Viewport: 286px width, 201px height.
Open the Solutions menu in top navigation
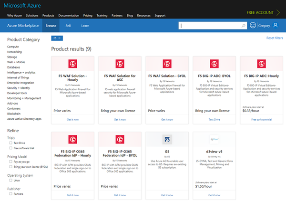click(x=32, y=15)
